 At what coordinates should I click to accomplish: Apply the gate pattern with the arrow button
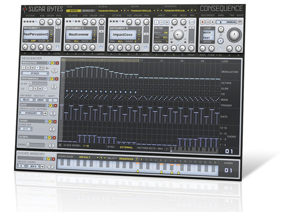pyautogui.click(x=45, y=113)
